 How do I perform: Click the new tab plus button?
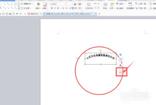click(99, 14)
